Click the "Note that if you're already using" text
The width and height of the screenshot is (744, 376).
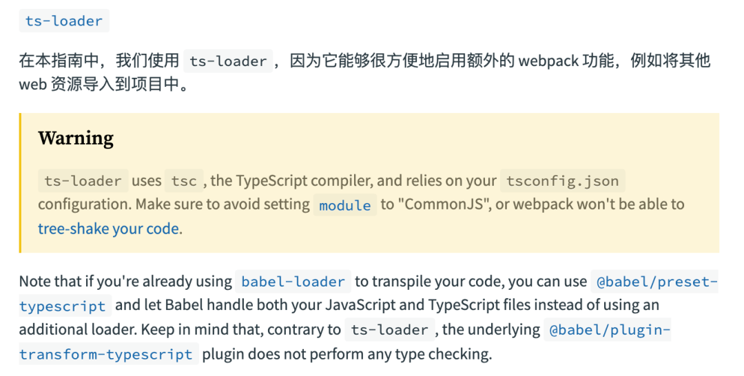(125, 282)
